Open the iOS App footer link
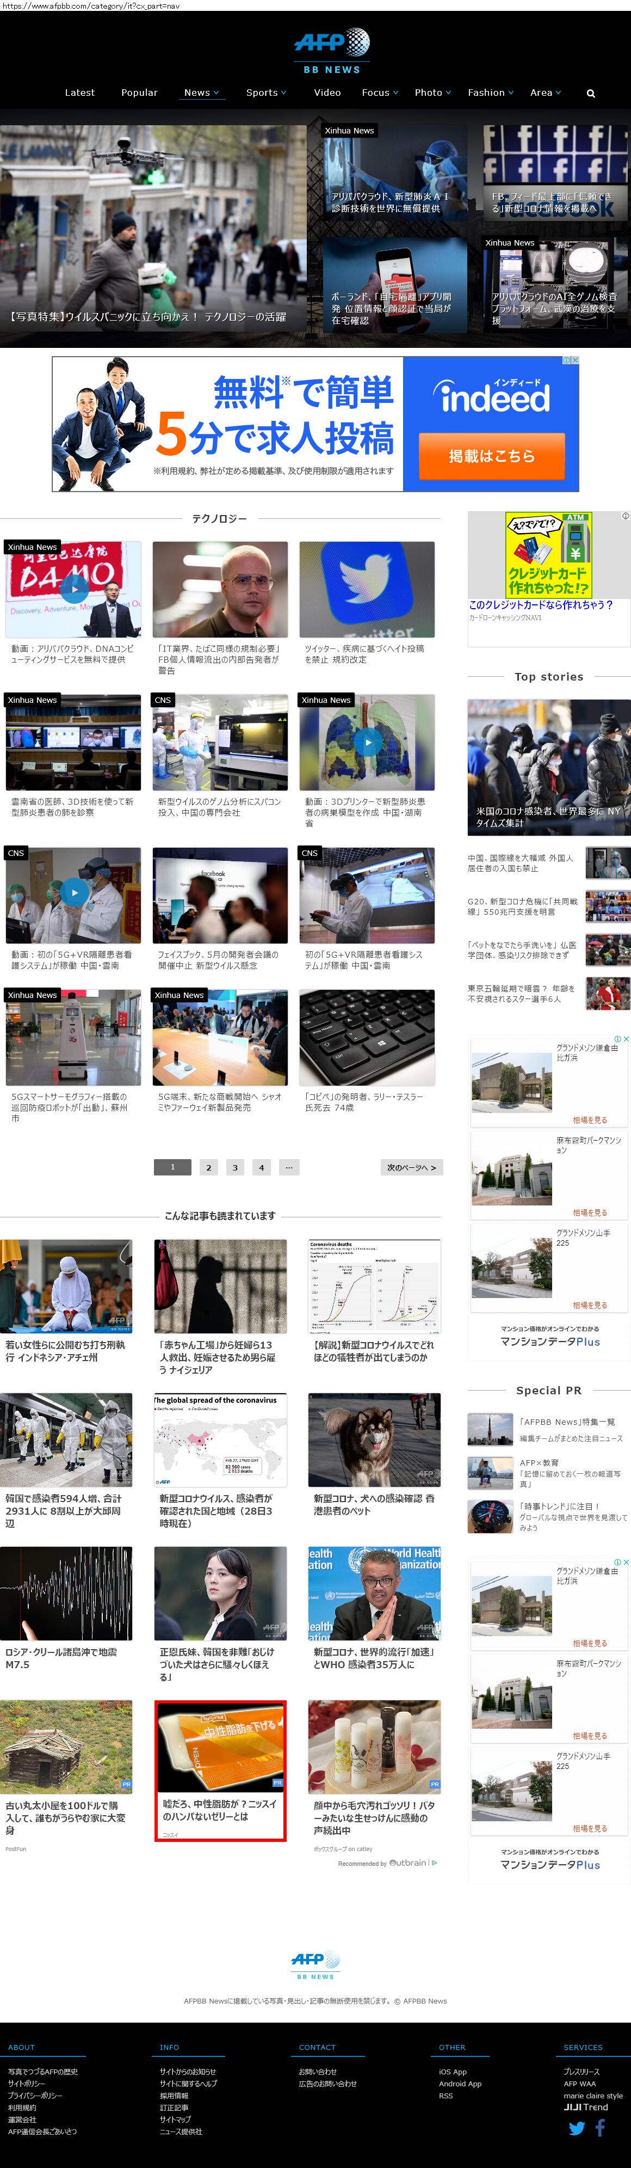Image resolution: width=631 pixels, height=2168 pixels. (452, 2072)
